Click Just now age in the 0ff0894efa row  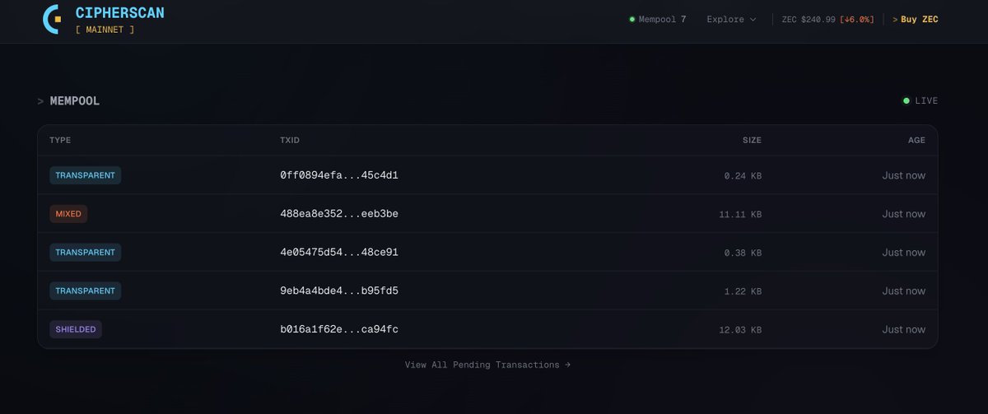click(904, 175)
